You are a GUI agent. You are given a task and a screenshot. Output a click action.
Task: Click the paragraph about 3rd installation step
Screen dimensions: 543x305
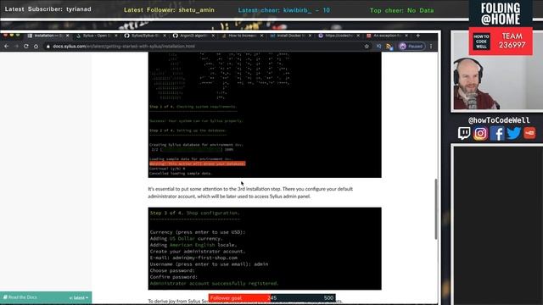pyautogui.click(x=250, y=192)
